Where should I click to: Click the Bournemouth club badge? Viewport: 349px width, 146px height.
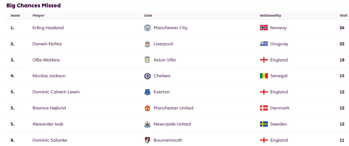point(147,140)
